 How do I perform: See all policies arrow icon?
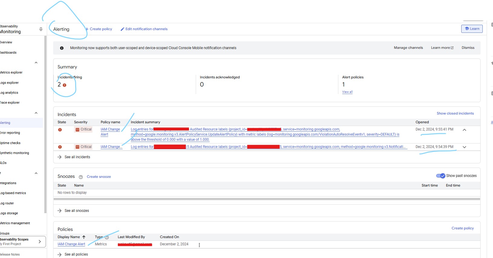click(60, 254)
